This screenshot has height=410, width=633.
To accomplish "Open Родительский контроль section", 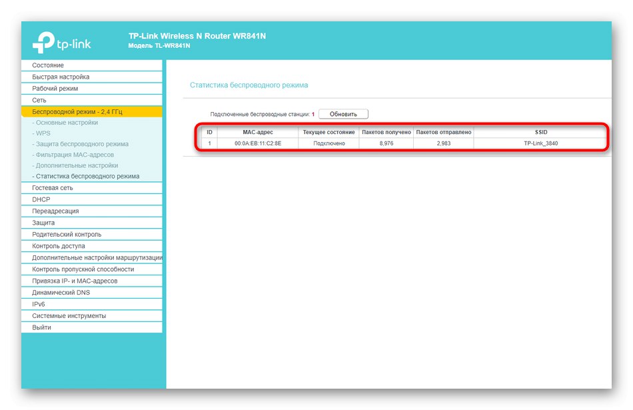I will (x=92, y=234).
